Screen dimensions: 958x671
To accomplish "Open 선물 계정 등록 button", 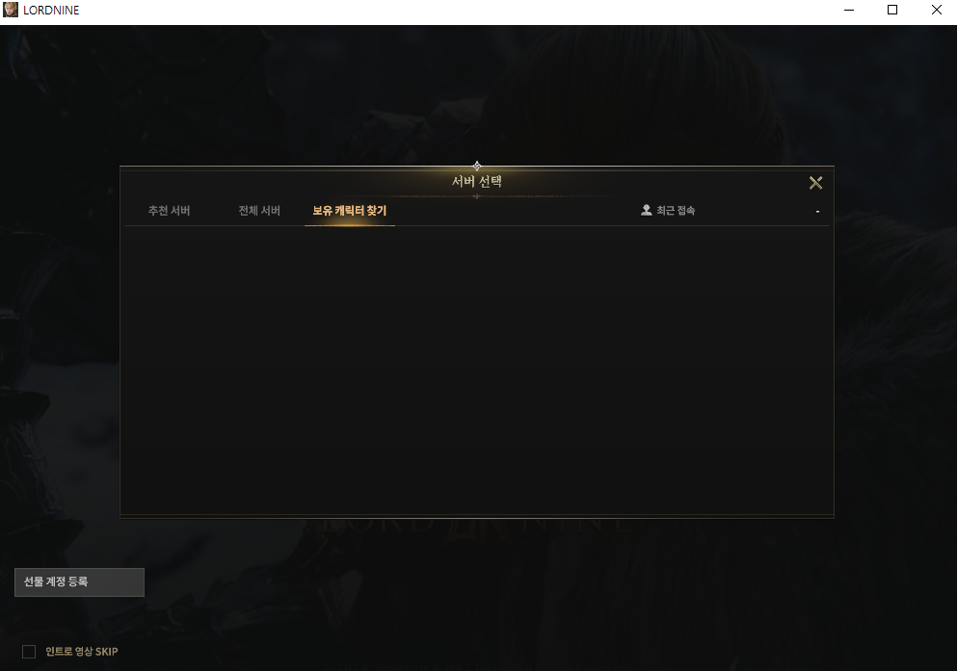I will [x=79, y=581].
